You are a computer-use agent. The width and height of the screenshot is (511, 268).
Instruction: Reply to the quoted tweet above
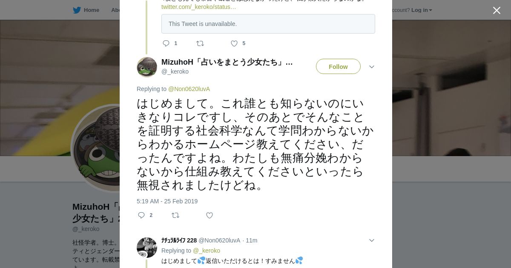[x=167, y=43]
